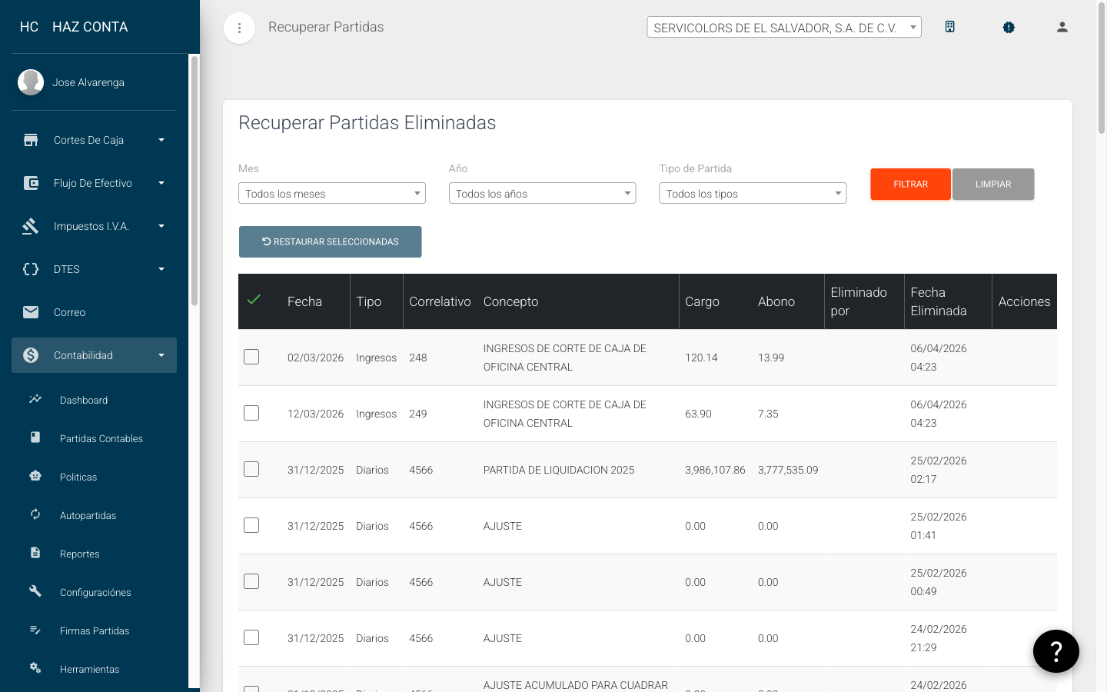Open the alert notification icon
This screenshot has width=1107, height=692.
point(1009,27)
